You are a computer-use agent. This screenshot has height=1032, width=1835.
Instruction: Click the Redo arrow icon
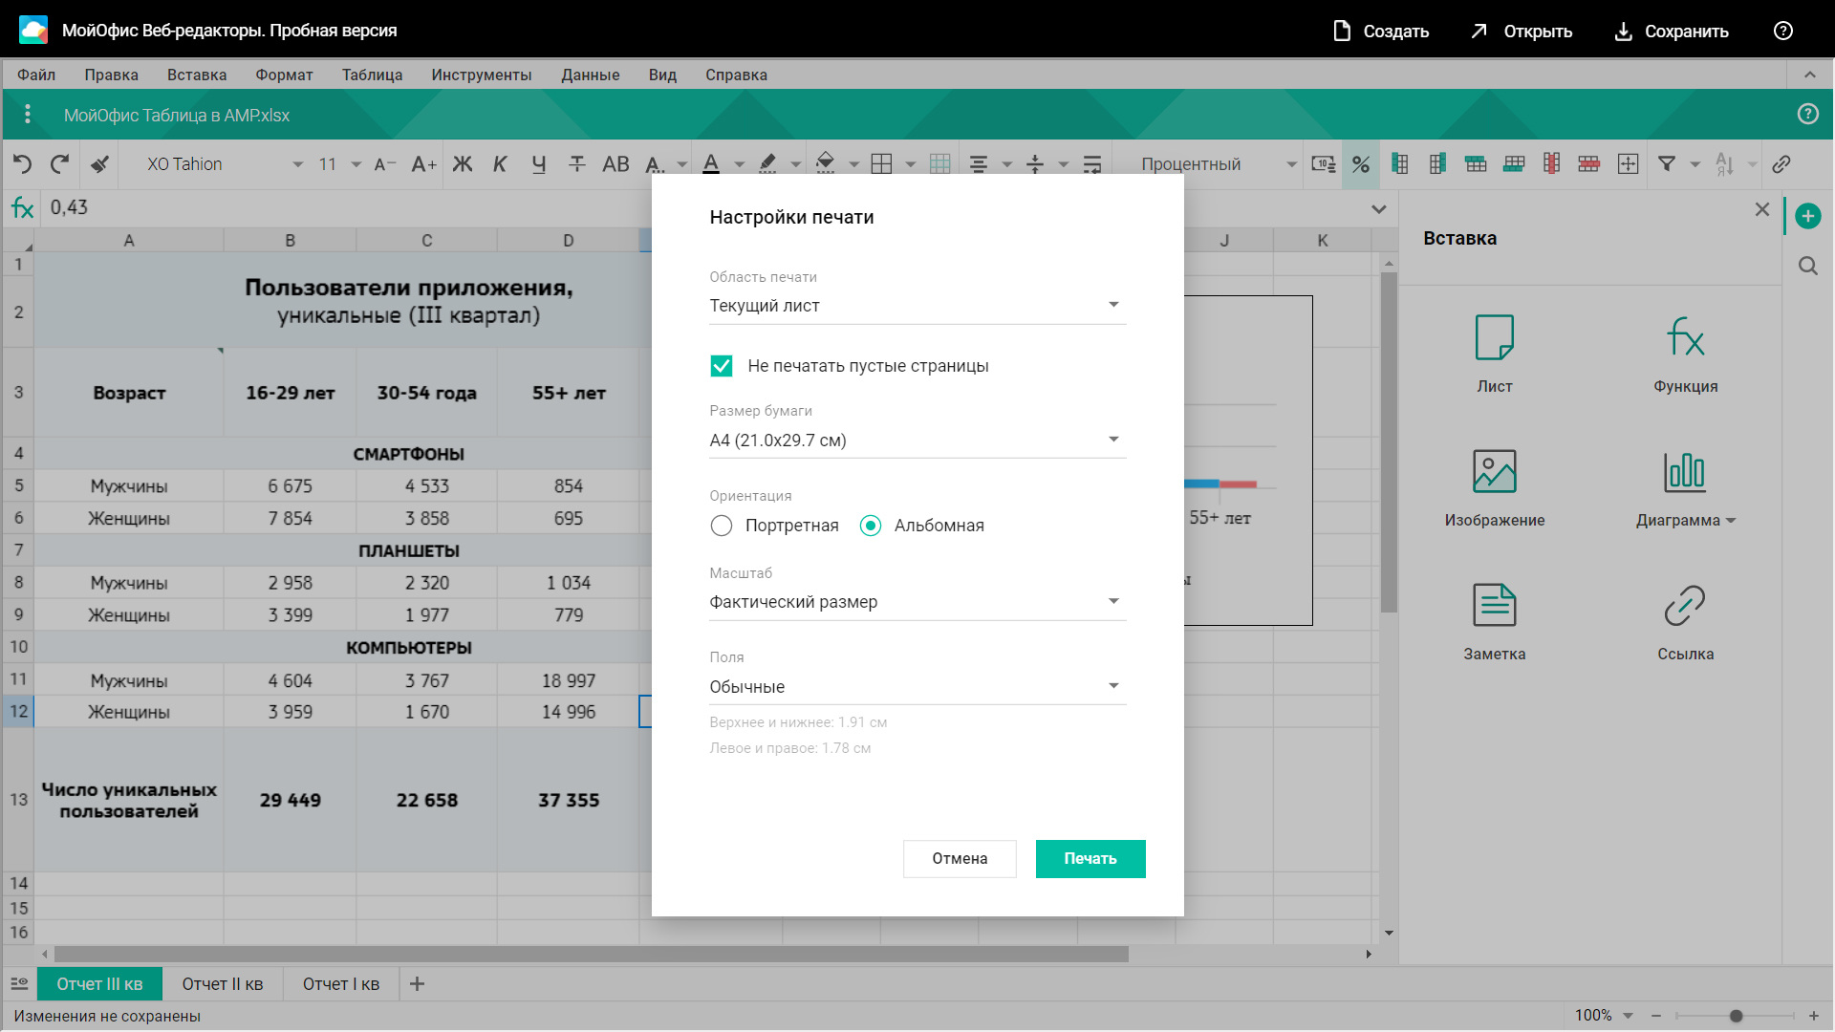(x=59, y=164)
